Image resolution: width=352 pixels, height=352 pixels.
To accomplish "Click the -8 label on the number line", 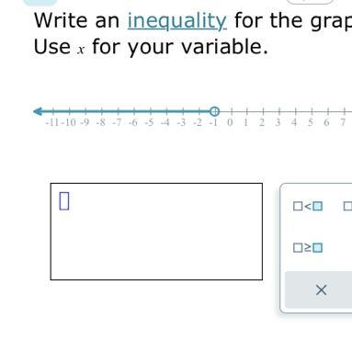I will click(100, 122).
